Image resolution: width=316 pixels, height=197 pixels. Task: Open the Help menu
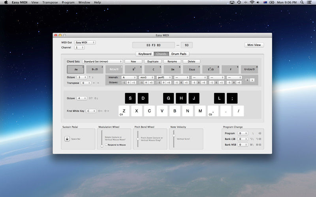pos(97,2)
